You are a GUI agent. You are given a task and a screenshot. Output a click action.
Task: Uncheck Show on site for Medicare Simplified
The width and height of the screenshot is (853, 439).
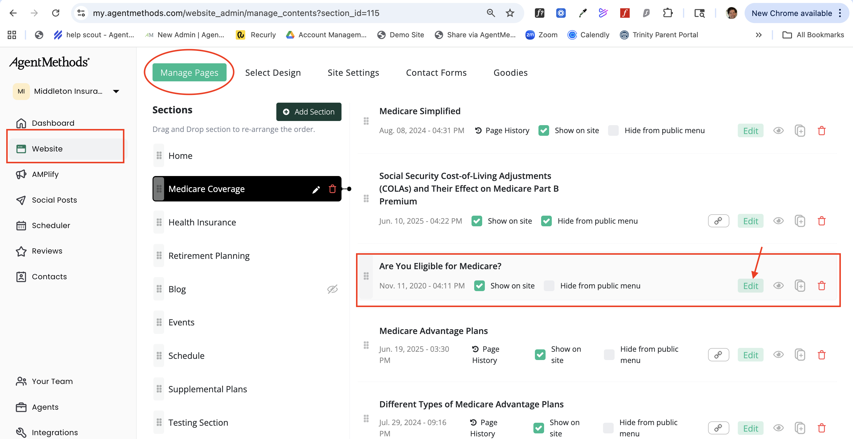(544, 131)
